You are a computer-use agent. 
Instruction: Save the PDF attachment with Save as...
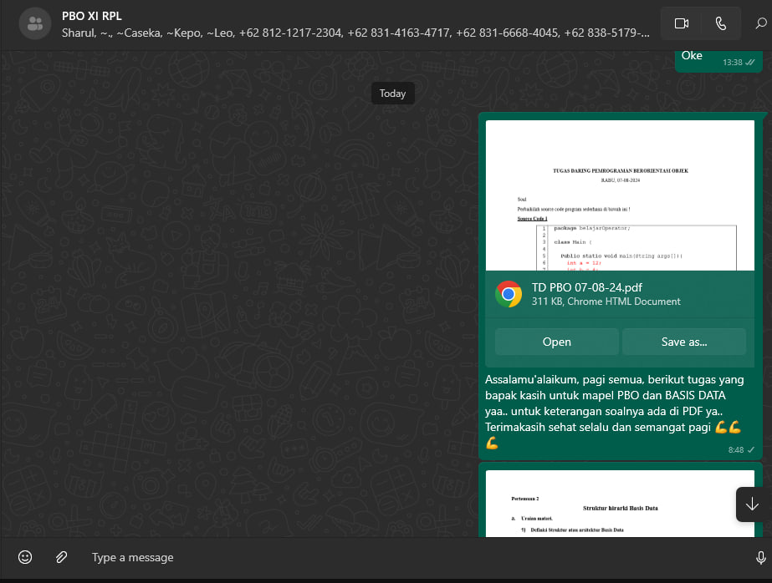[684, 342]
